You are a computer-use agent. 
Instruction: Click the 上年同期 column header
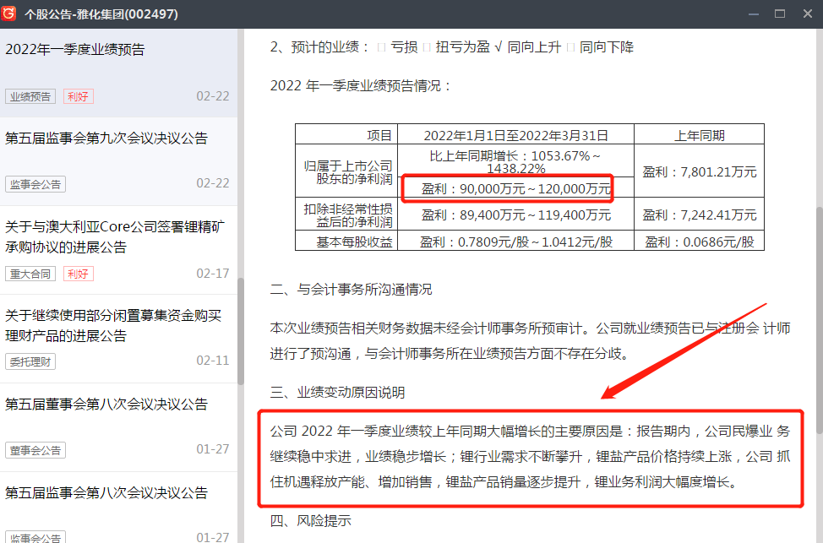point(699,134)
